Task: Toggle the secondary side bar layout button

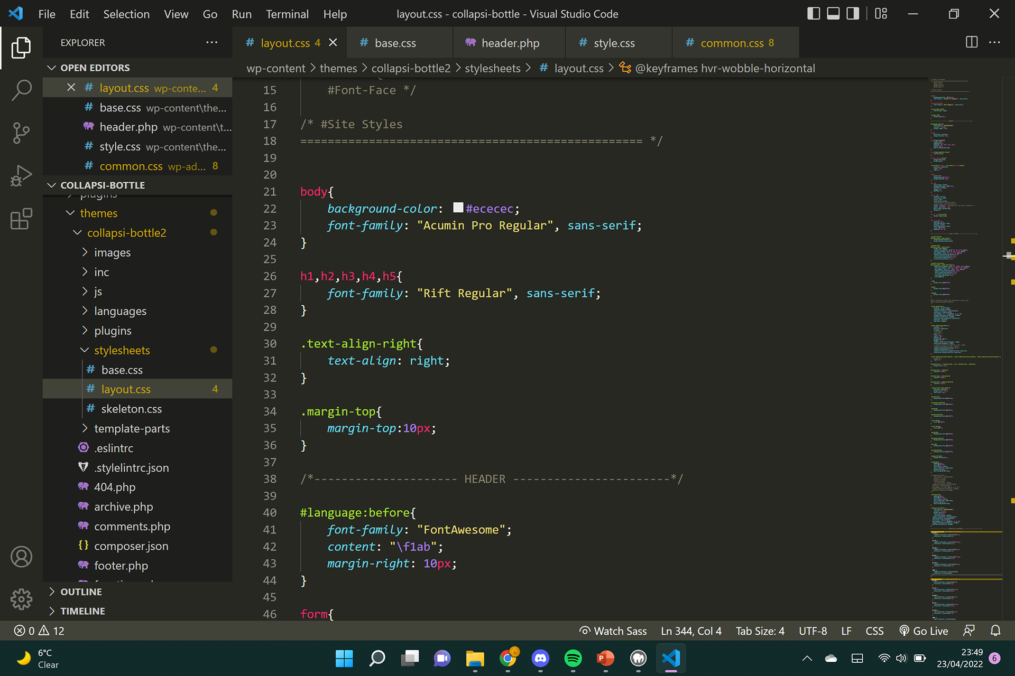Action: (x=853, y=14)
